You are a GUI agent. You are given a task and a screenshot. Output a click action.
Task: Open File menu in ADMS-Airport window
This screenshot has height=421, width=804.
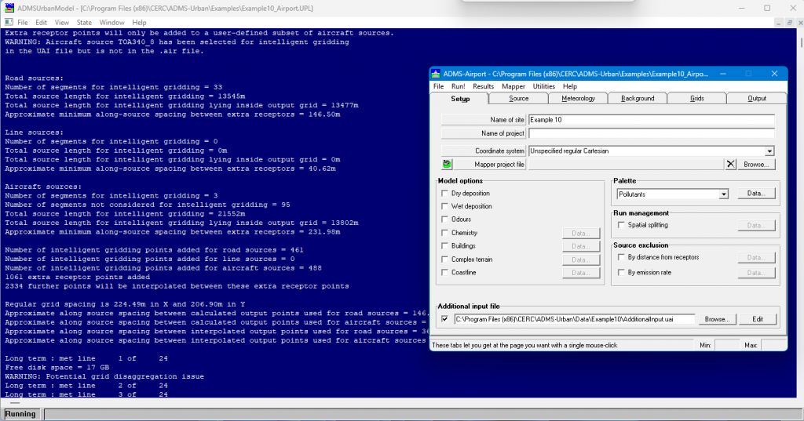[438, 86]
